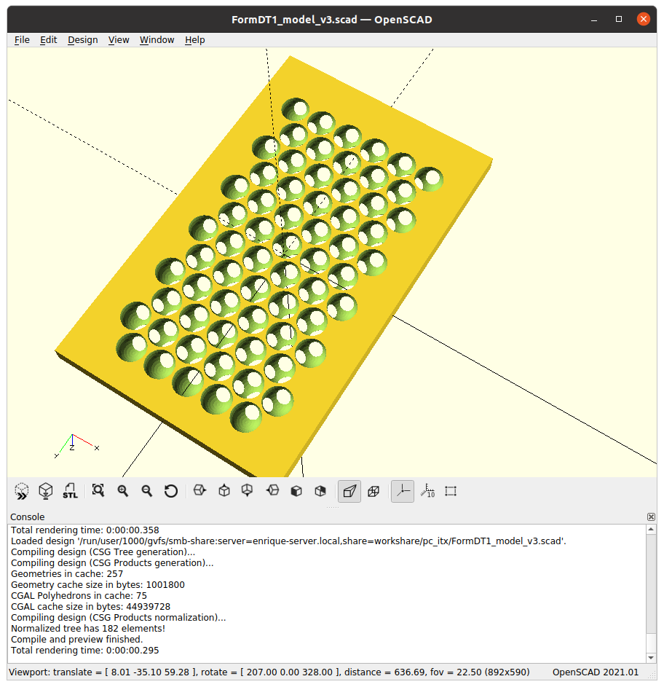
Task: Maximize the OpenSCAD window
Action: pyautogui.click(x=618, y=19)
